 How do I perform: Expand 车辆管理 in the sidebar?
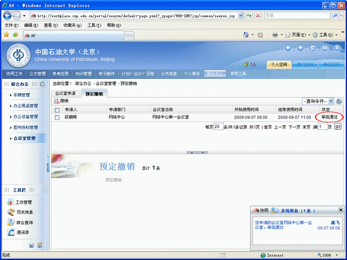tap(21, 95)
